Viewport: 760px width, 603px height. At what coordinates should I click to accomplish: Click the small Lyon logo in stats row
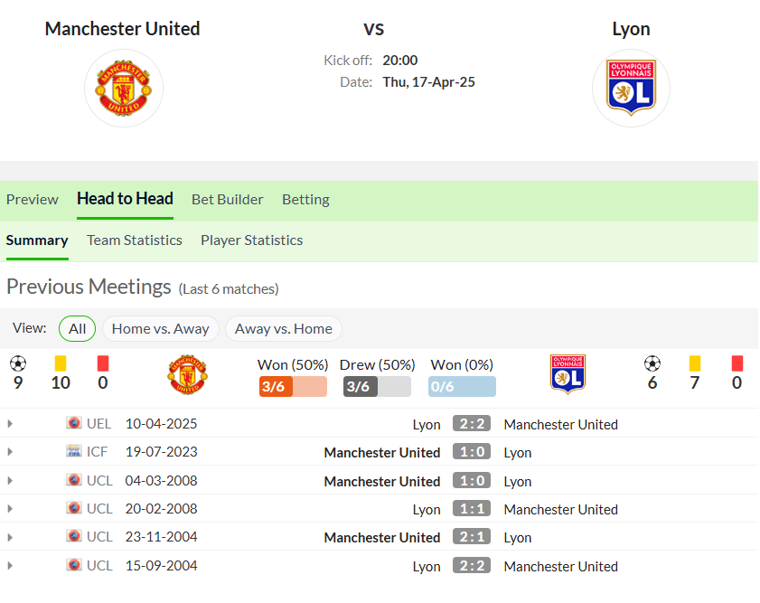pos(568,374)
